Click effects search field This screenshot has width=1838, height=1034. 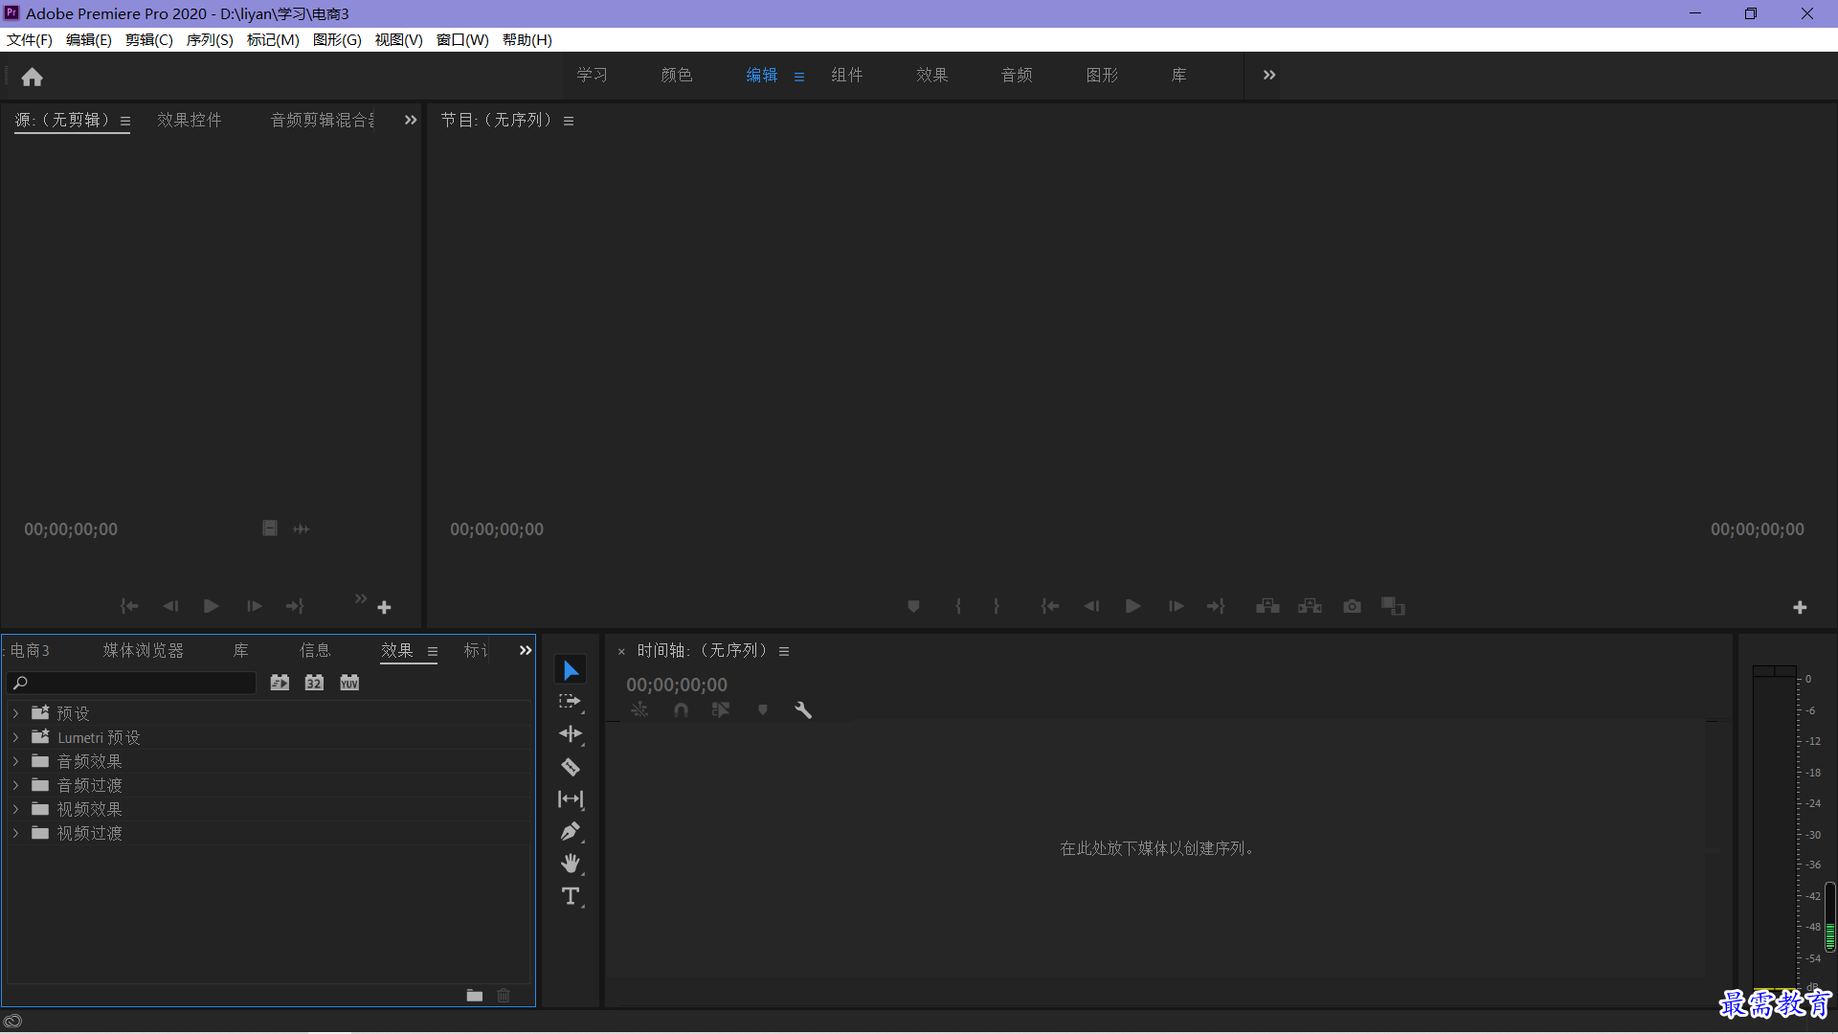click(131, 683)
